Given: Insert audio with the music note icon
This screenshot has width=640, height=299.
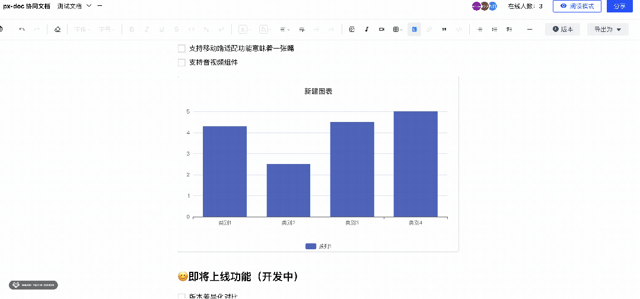Looking at the screenshot, I should 367,30.
